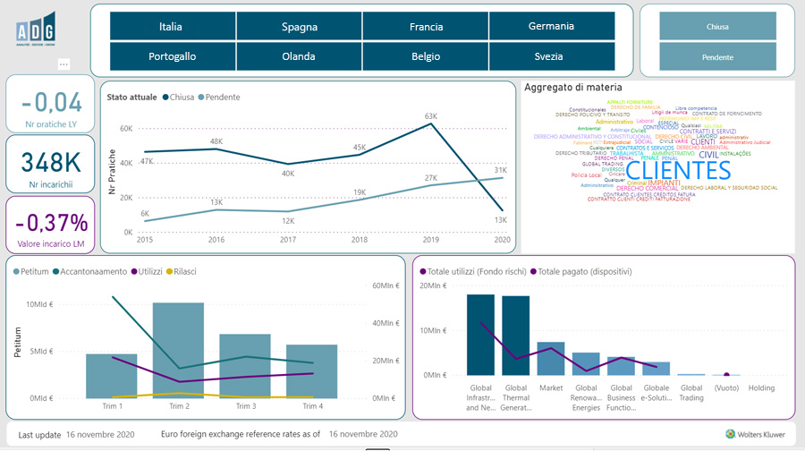Select the Svezia slicer tile
Image resolution: width=805 pixels, height=451 pixels.
551,56
